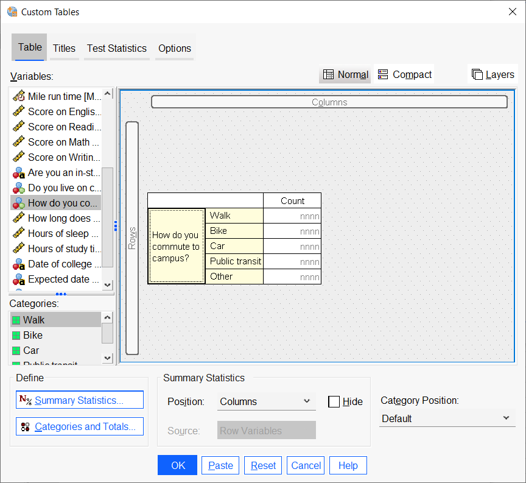
Task: Open the Options tab
Action: 174,48
